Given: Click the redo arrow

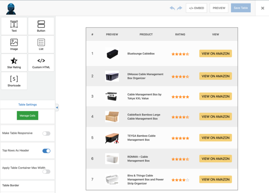Looking at the screenshot, I should [x=179, y=8].
